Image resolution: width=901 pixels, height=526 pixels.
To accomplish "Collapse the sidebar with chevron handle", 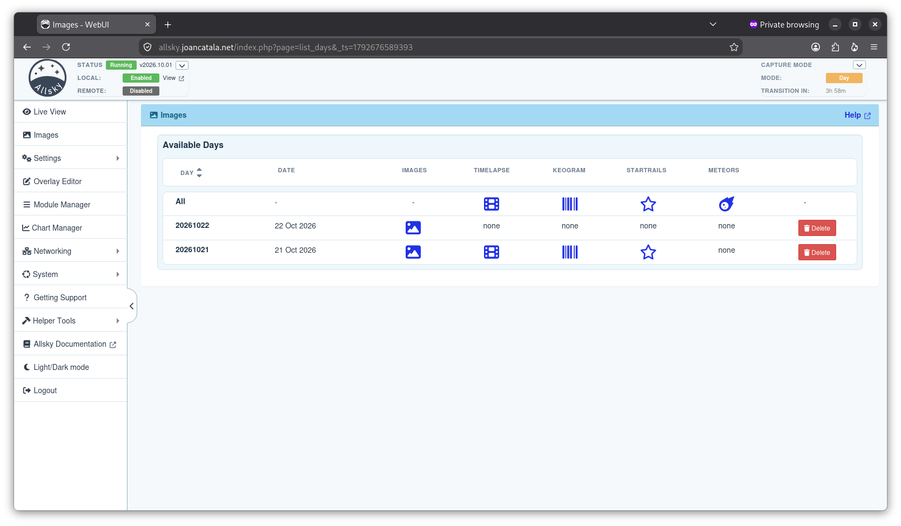I will click(x=131, y=306).
